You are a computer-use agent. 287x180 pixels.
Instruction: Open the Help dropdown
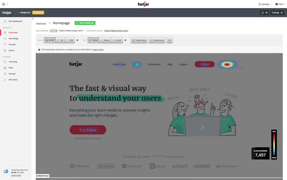(280, 4)
